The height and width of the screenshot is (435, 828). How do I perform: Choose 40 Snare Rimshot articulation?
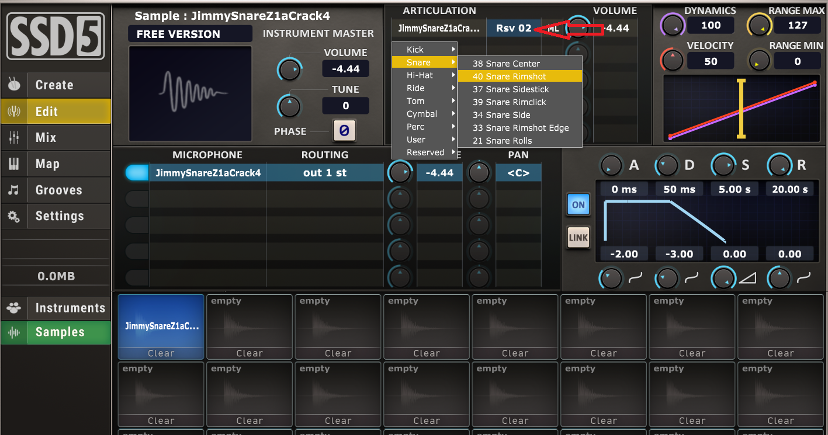click(x=520, y=76)
